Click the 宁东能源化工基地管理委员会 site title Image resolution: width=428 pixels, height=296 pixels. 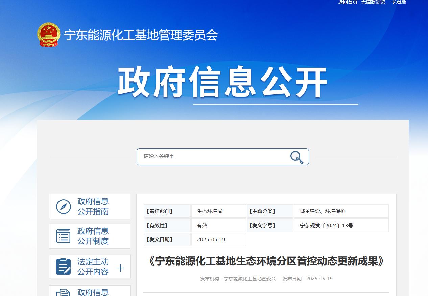click(x=141, y=35)
